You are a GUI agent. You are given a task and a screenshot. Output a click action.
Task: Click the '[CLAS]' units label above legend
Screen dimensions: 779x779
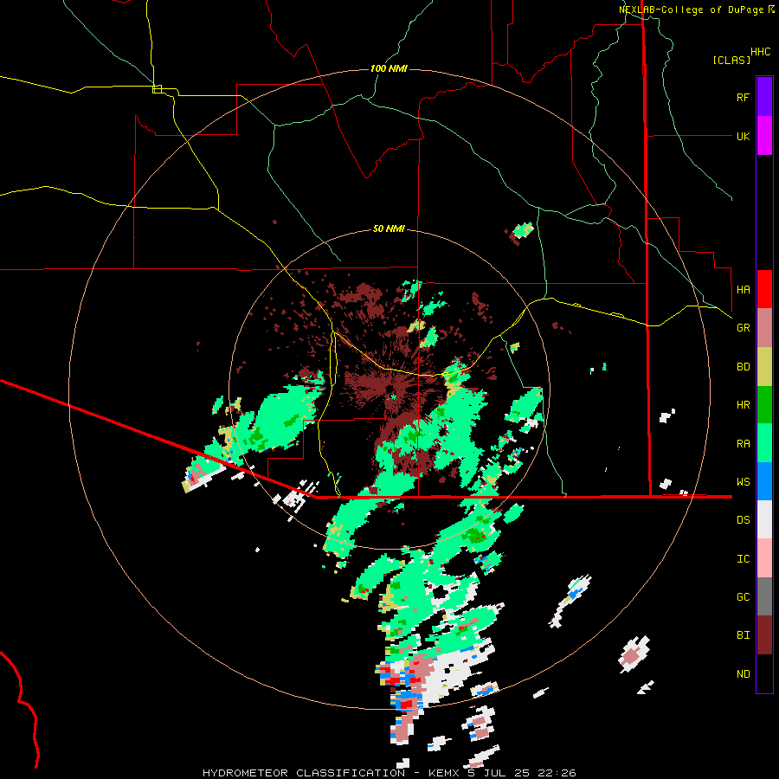coord(731,60)
